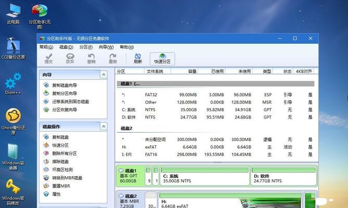The width and height of the screenshot is (348, 208).
Task: Click 快速分区 toolbar button
Action: coord(162,59)
